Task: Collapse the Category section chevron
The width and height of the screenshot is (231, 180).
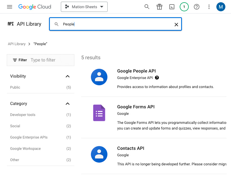Action: 68,104
